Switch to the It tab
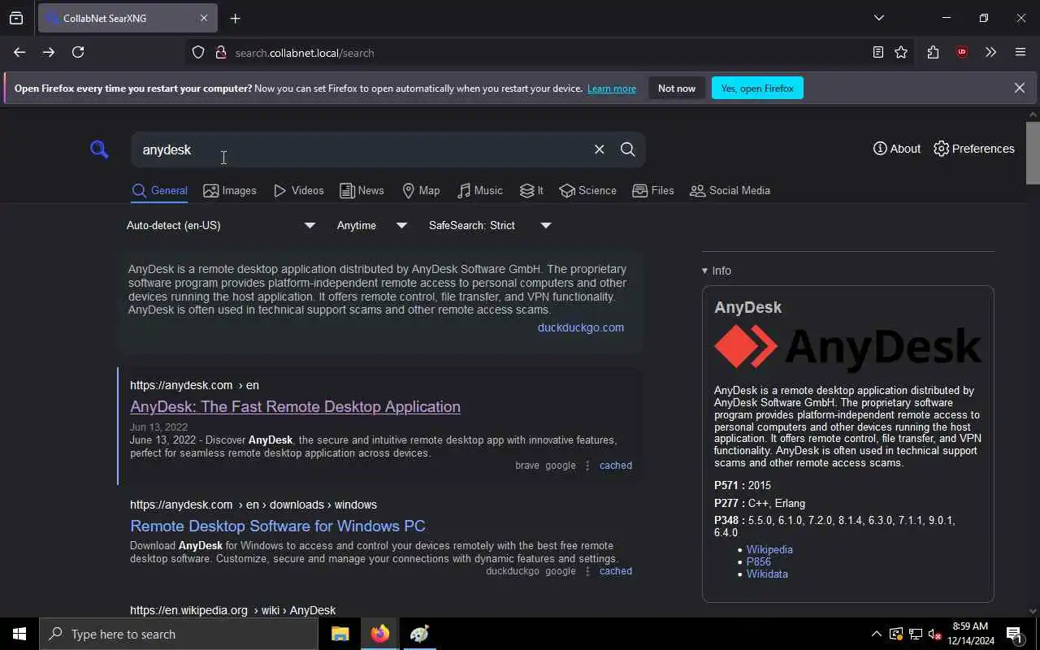The height and width of the screenshot is (650, 1040). [531, 190]
